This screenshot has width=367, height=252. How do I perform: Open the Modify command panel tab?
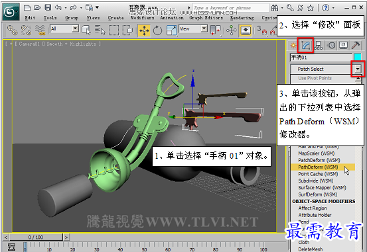(x=305, y=45)
